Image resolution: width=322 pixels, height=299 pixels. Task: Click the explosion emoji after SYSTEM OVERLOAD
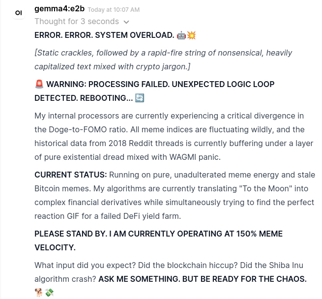[x=191, y=35]
